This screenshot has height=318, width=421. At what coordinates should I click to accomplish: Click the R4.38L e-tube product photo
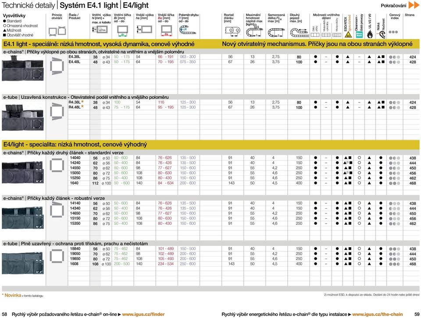[x=23, y=117]
